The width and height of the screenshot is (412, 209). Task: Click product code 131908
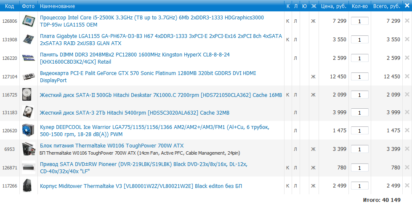(9, 40)
